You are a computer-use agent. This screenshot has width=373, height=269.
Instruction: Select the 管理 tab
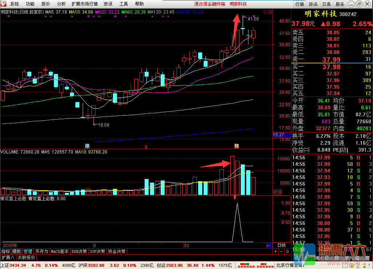(x=28, y=252)
